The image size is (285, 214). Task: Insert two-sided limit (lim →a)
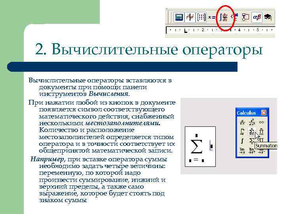pyautogui.click(x=242, y=151)
